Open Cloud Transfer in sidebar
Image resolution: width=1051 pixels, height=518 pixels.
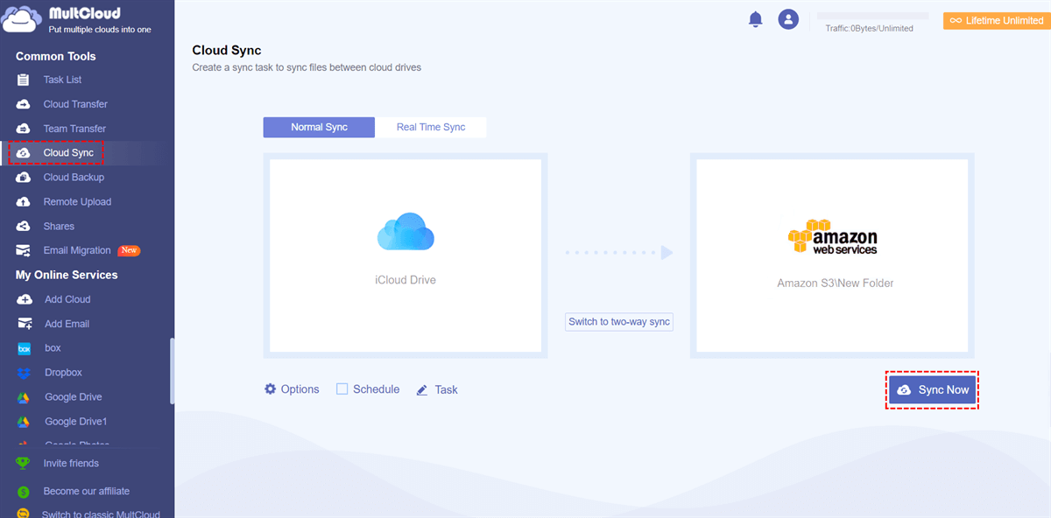pos(75,104)
